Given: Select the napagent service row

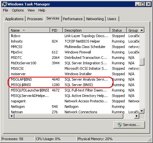Looking at the screenshot, I should (x=74, y=101).
